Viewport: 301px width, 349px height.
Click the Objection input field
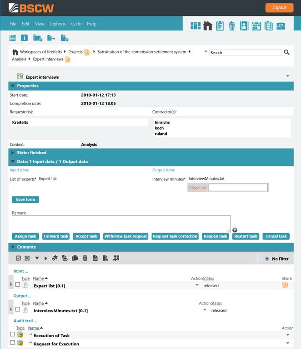click(238, 187)
